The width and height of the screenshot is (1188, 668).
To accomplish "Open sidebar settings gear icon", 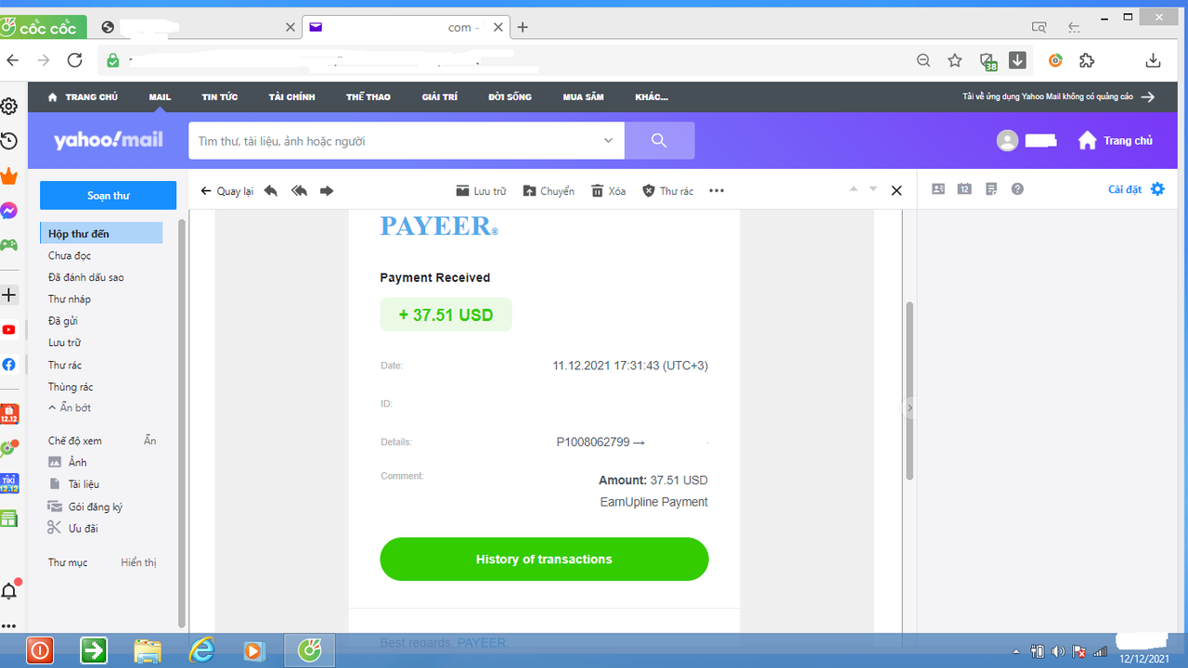I will coord(8,106).
